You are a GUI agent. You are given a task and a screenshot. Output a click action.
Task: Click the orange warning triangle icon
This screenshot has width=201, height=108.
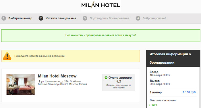tap(7, 56)
